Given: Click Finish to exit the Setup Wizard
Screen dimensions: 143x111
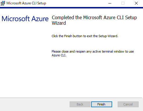Looking at the screenshot, I should coord(102,104).
